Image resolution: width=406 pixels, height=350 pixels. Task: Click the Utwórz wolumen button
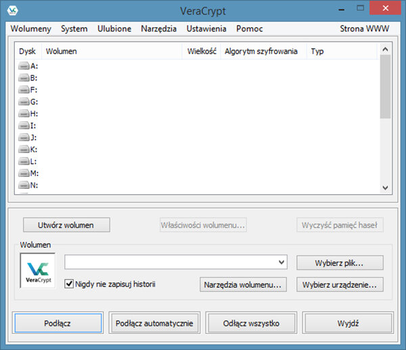[x=66, y=225]
